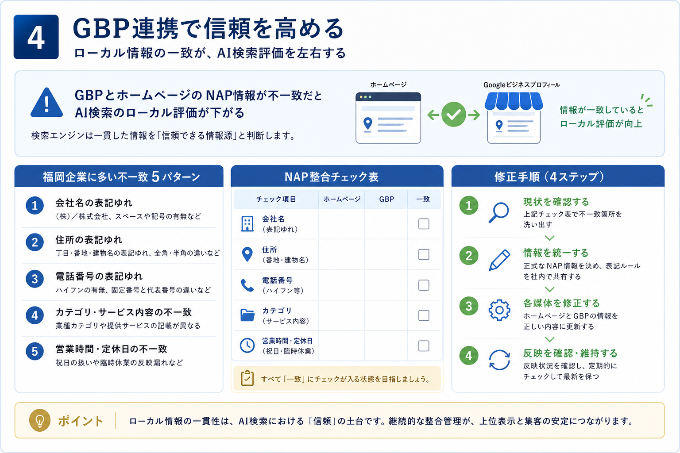680x453 pixels.
Task: Click the チェック項目 column header
Action: coord(276,199)
